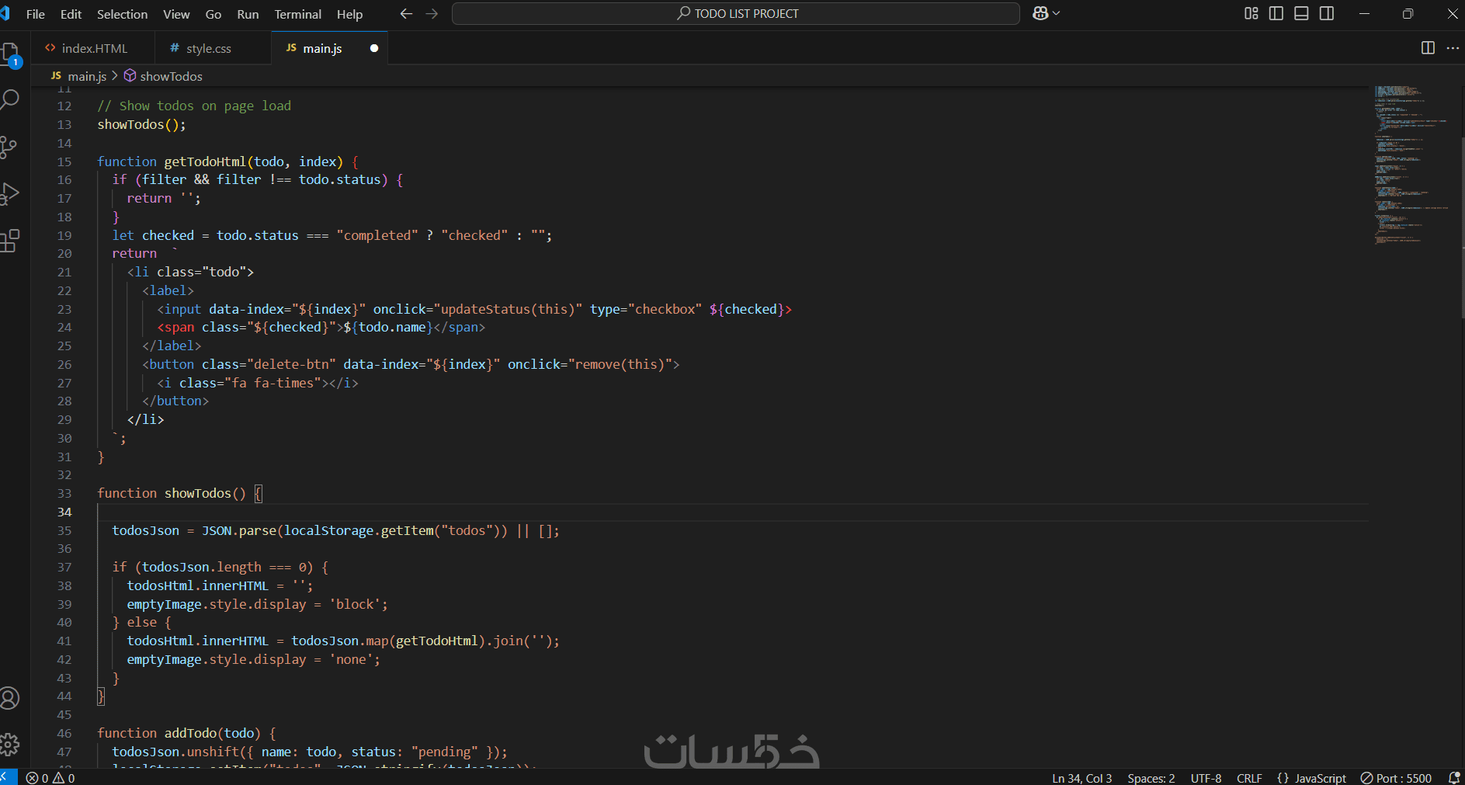The image size is (1465, 785).
Task: Click the 'function addTodo(todo)' line
Action: (186, 733)
